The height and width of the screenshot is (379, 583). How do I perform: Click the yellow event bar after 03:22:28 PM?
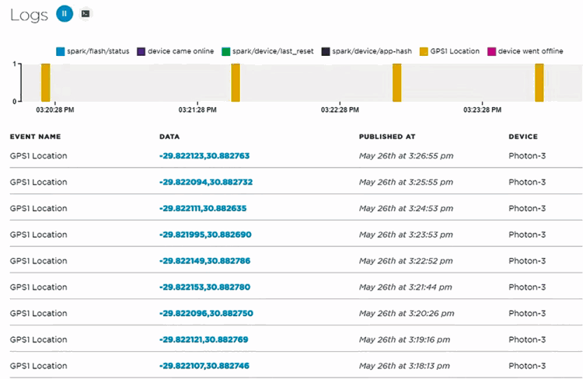tap(397, 82)
